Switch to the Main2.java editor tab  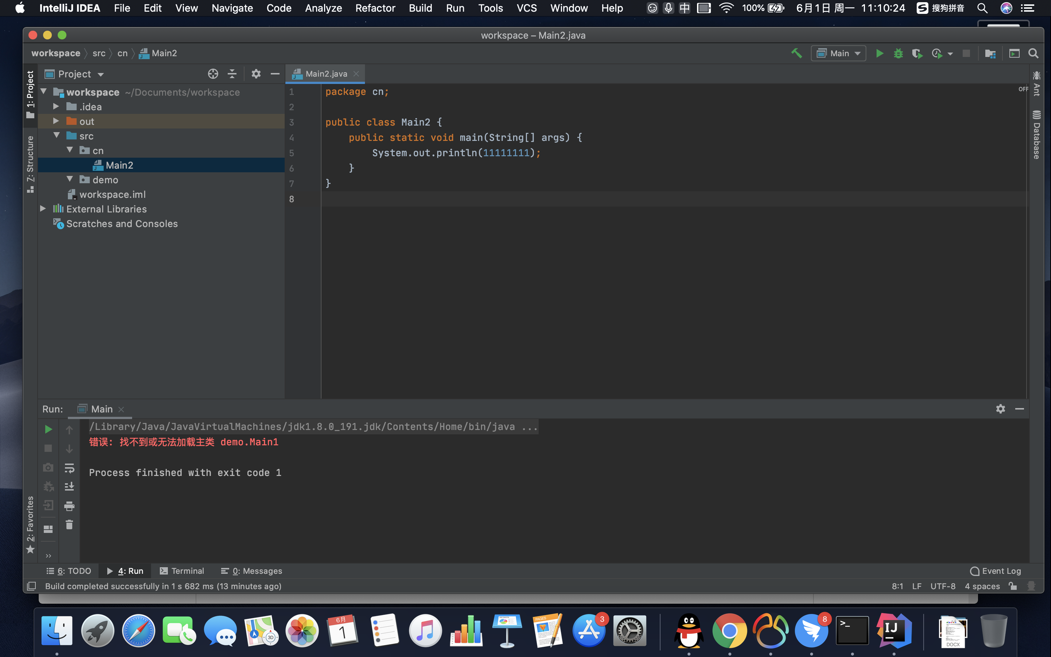(x=325, y=74)
